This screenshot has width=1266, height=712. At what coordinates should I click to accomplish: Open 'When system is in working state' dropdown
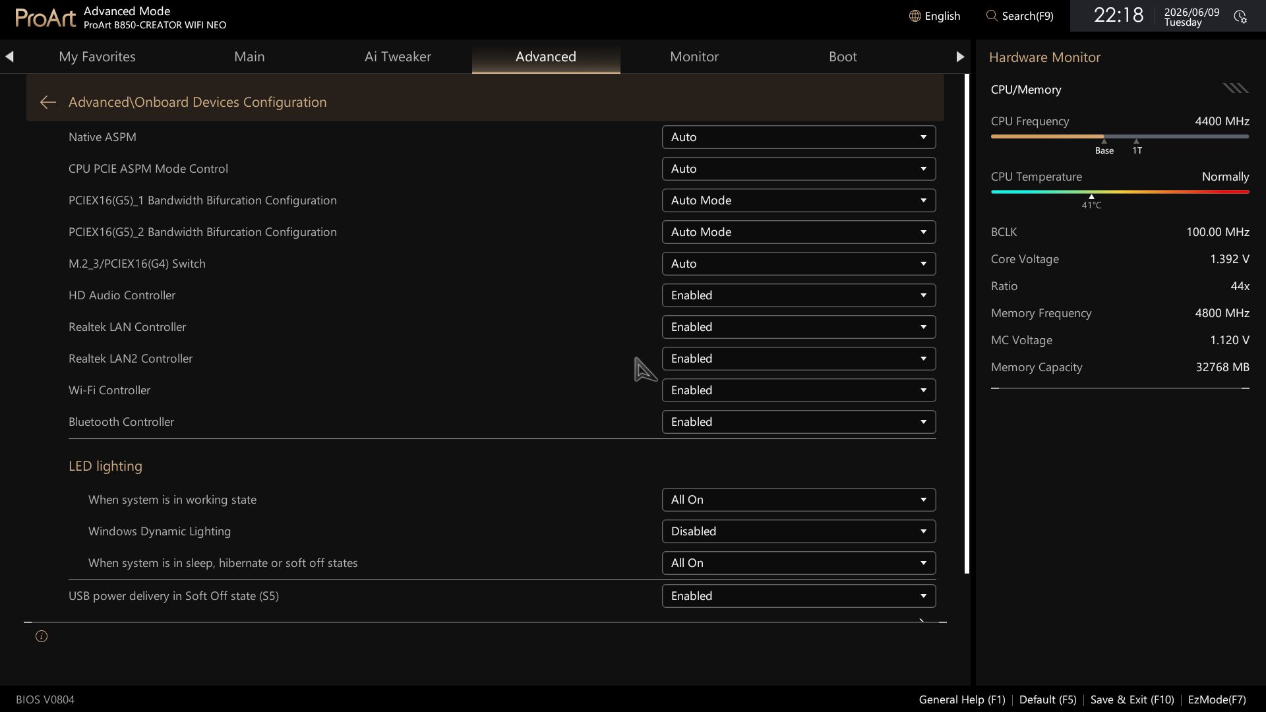pos(799,500)
